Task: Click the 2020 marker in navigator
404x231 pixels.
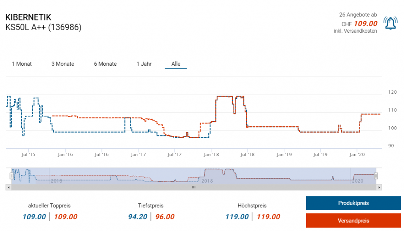Action: (x=357, y=181)
